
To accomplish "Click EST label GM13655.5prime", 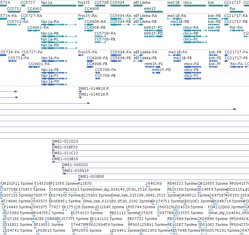I will [212, 184].
